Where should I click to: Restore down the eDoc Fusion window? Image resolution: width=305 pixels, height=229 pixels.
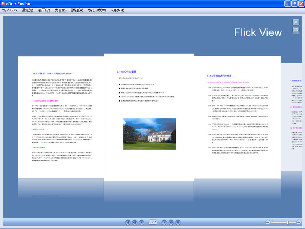coord(294,4)
